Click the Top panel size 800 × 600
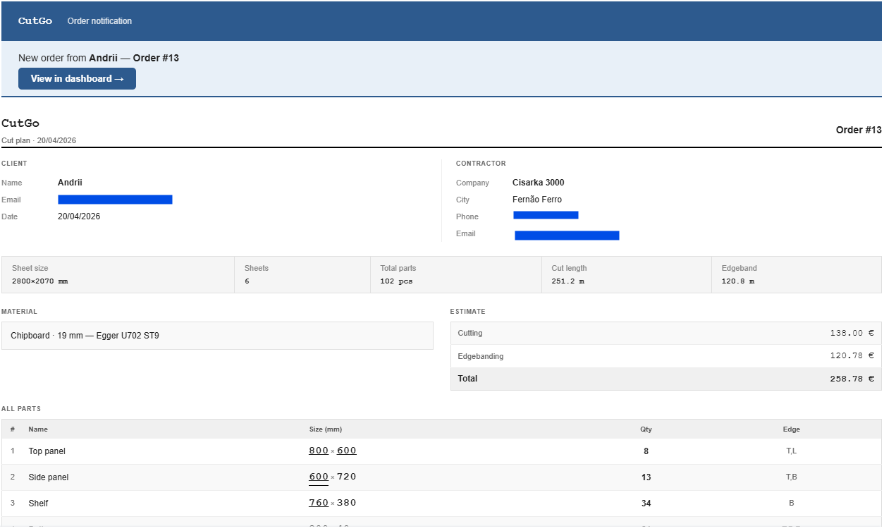The height and width of the screenshot is (531, 884). pos(333,451)
